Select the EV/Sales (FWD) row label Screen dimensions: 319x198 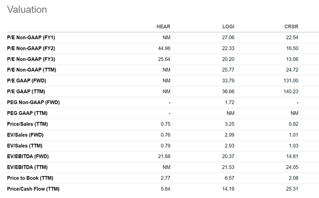25,135
